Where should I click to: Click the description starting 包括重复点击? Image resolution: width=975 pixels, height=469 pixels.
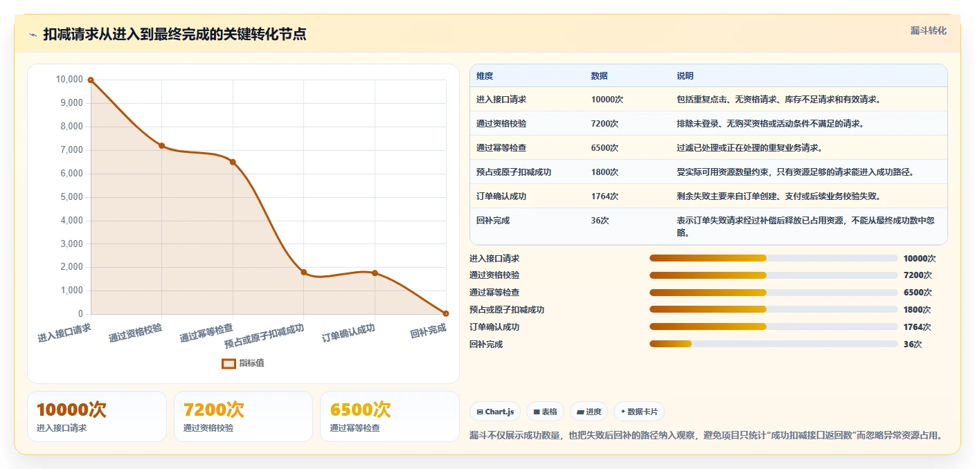tap(778, 100)
